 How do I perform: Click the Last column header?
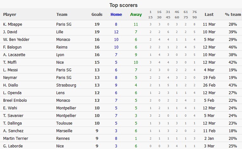click(x=209, y=15)
